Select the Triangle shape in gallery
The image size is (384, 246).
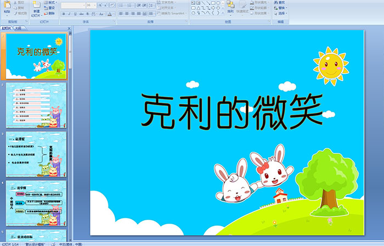click(199, 8)
